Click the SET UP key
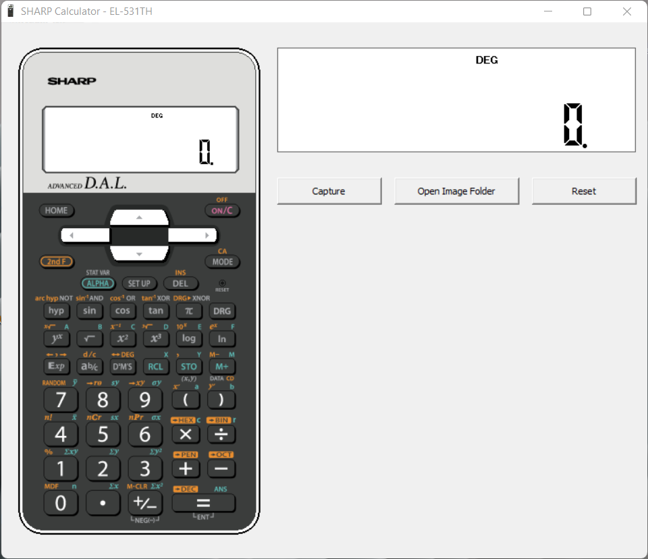 [x=139, y=284]
